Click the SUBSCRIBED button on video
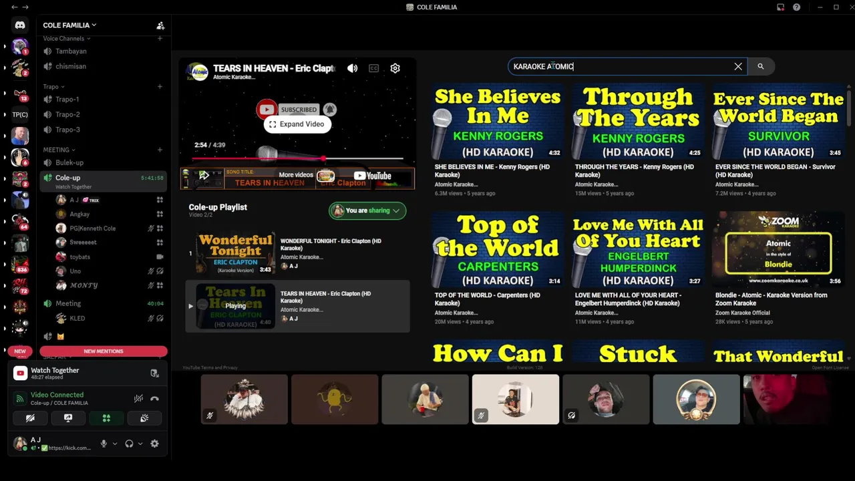 (x=299, y=110)
